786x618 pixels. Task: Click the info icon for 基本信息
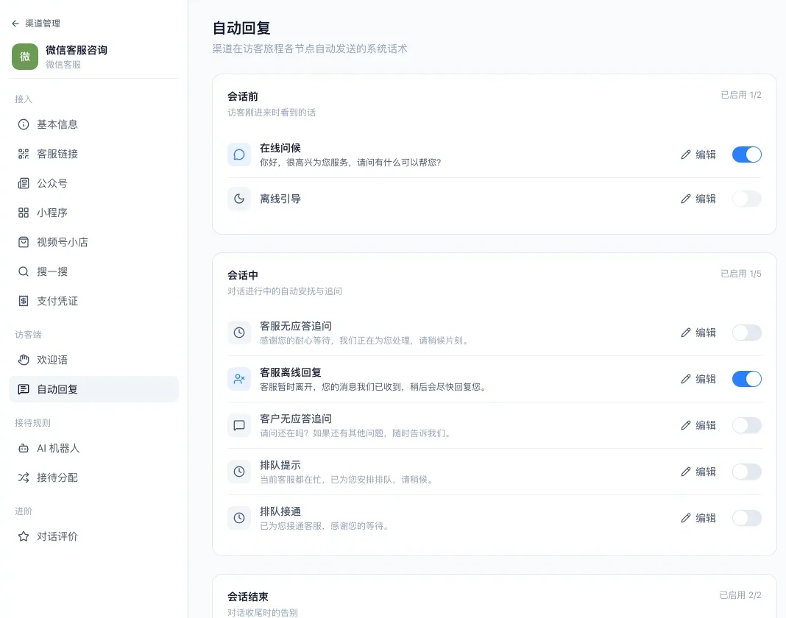tap(24, 124)
